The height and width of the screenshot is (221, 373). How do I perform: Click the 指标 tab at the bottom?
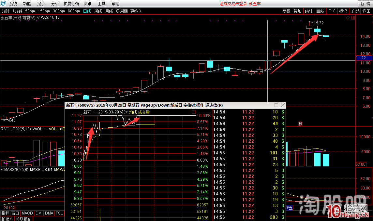(x=5, y=213)
